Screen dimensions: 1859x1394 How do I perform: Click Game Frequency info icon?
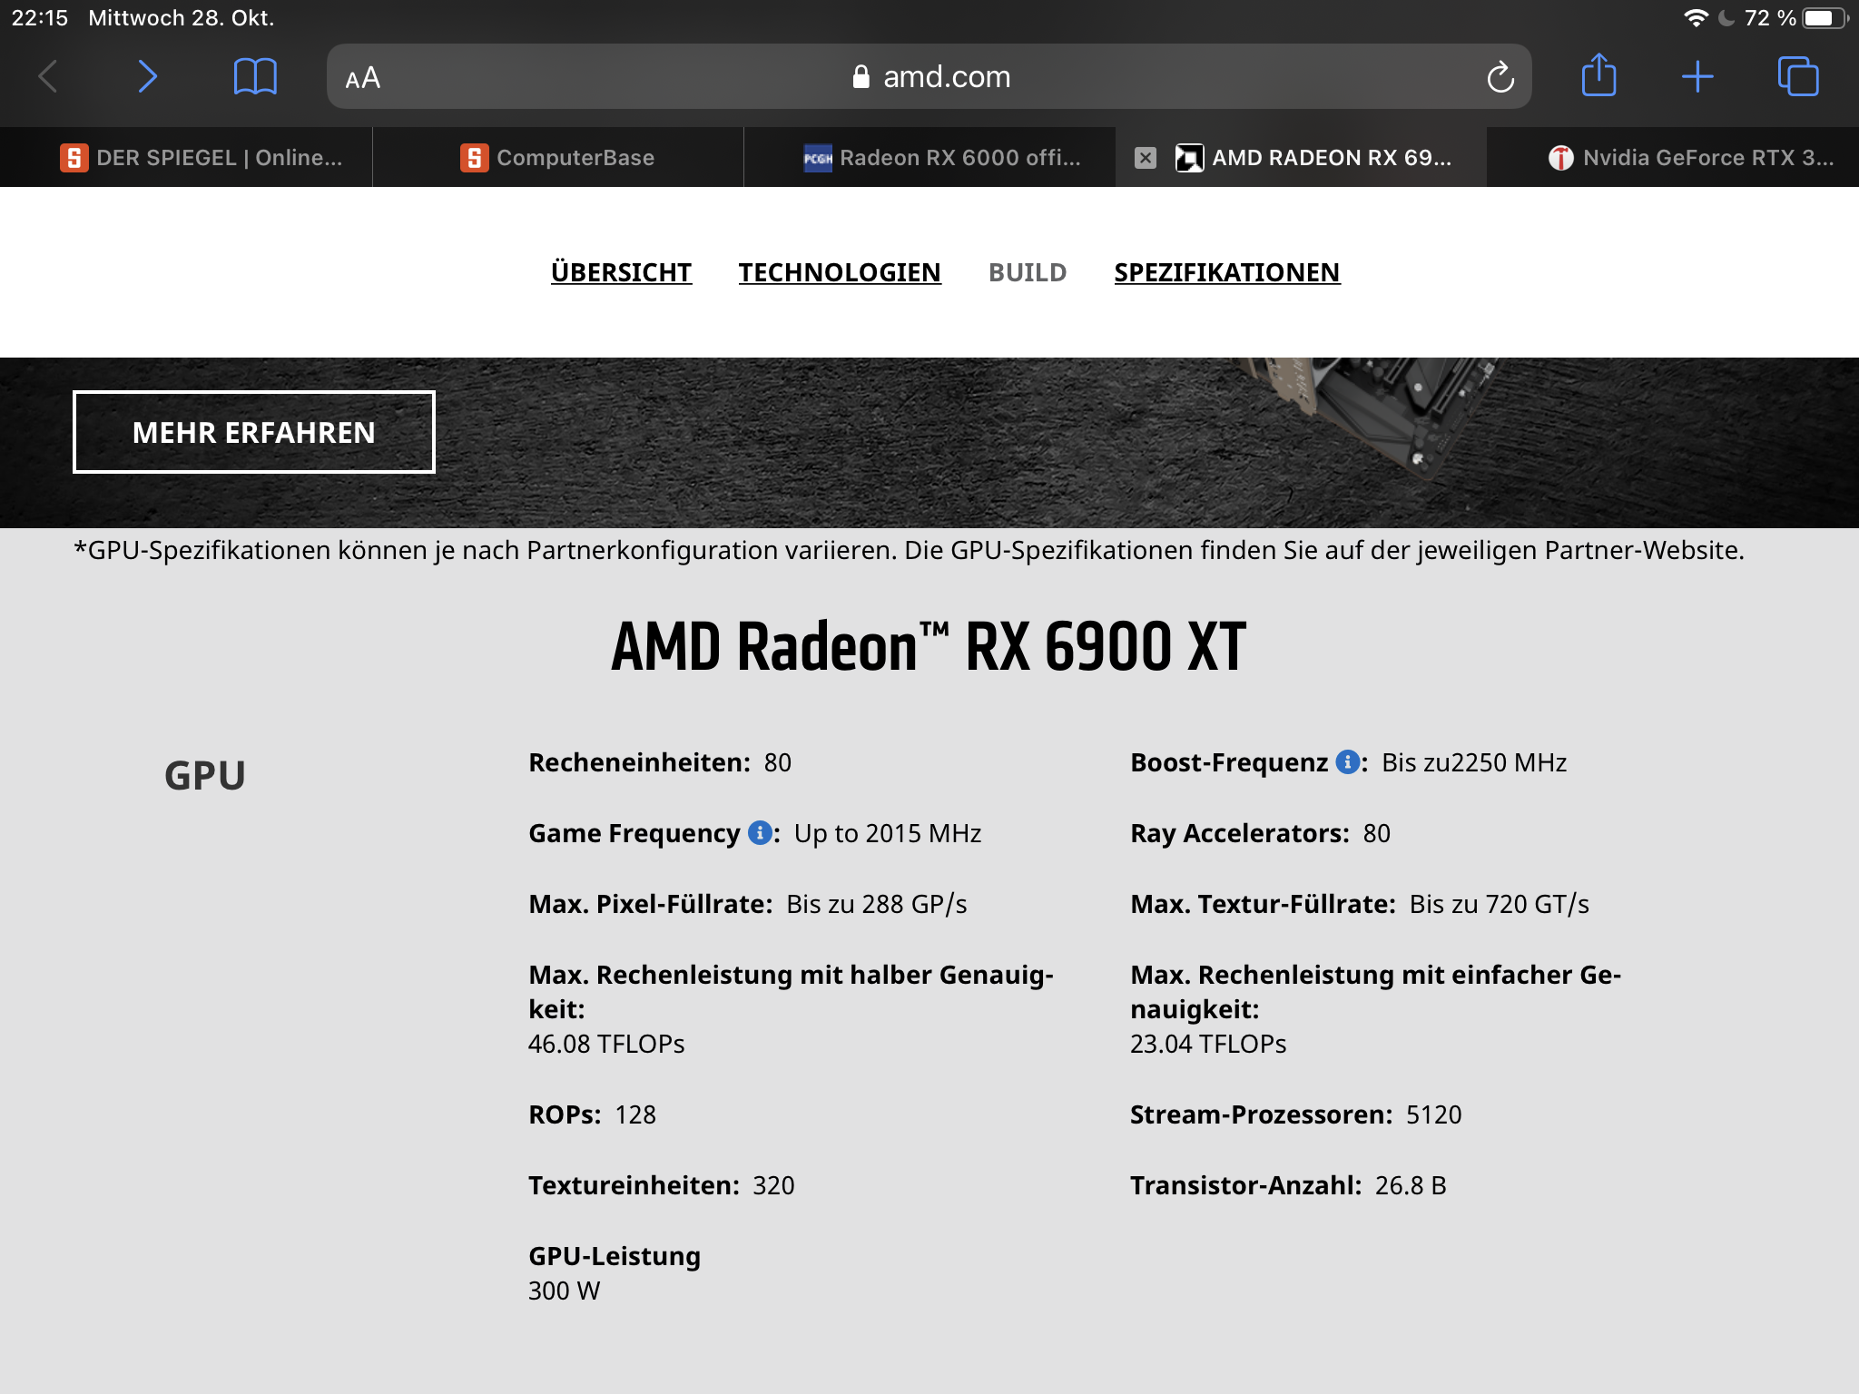760,832
